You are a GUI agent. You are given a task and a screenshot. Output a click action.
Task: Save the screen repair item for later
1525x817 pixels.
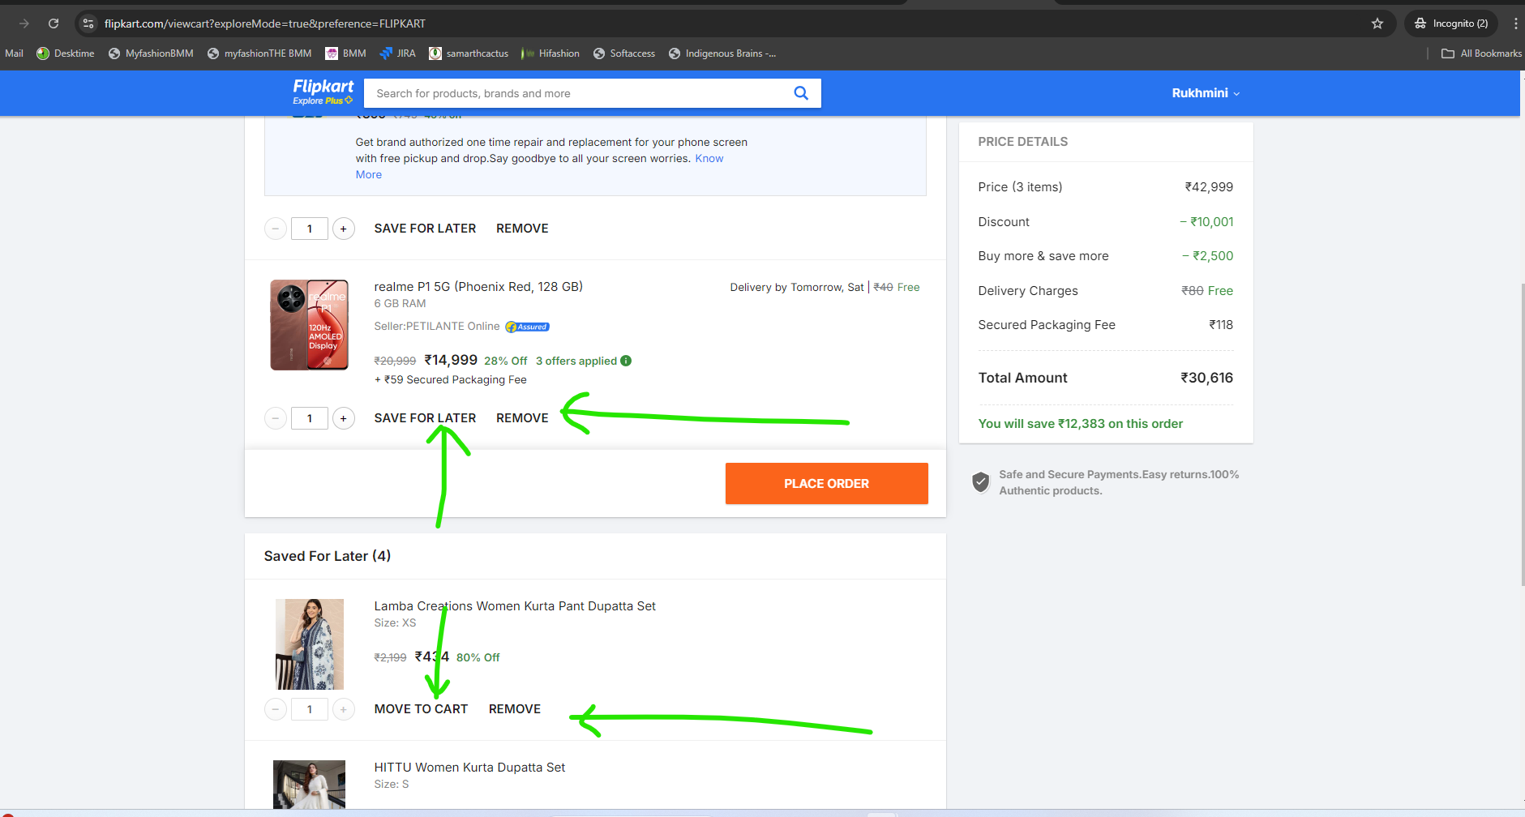tap(425, 229)
